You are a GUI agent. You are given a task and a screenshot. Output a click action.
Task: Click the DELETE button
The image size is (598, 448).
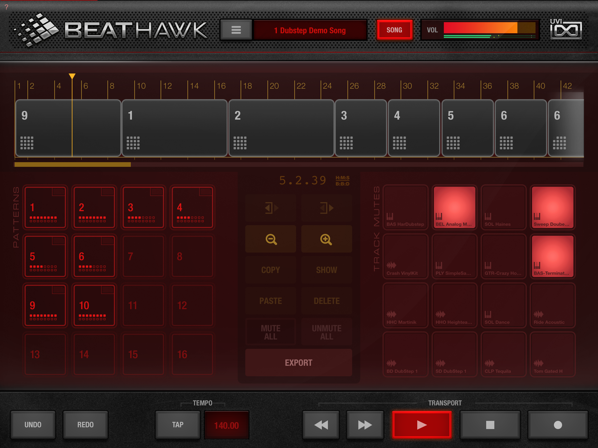click(326, 301)
